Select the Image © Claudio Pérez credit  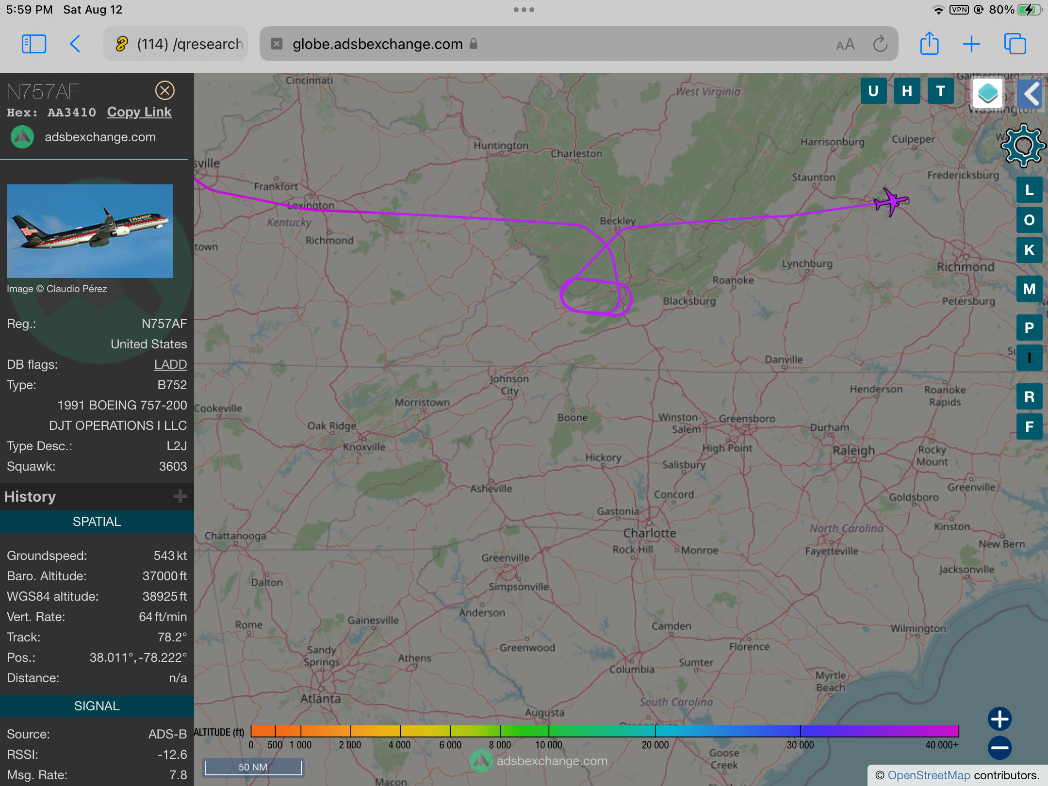pyautogui.click(x=57, y=289)
